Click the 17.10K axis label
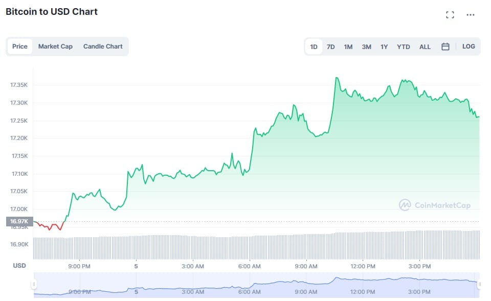491x301 pixels. (19, 174)
